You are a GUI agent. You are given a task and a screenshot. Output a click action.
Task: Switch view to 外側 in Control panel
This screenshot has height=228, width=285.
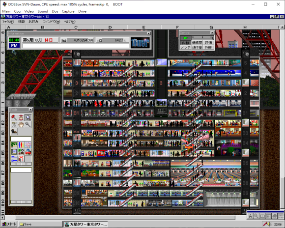pos(208,47)
